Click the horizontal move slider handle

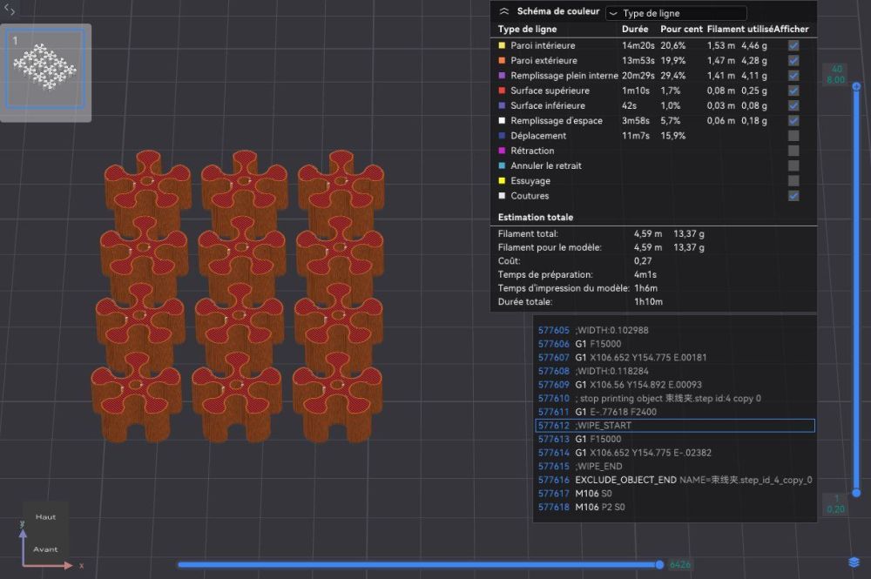point(659,564)
